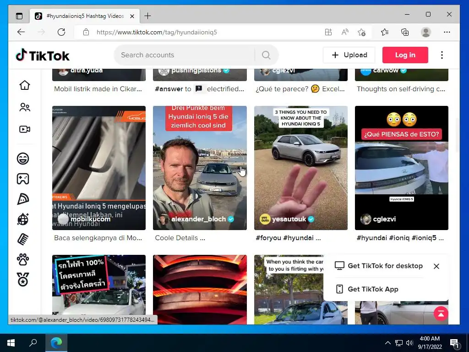Click the TikTok logo

[x=42, y=55]
